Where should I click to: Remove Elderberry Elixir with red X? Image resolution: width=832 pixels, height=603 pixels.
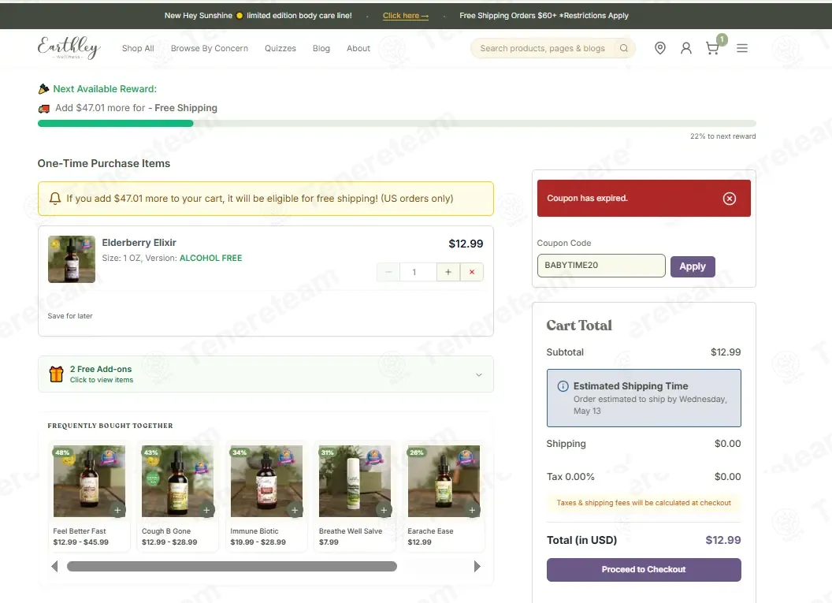pyautogui.click(x=472, y=272)
